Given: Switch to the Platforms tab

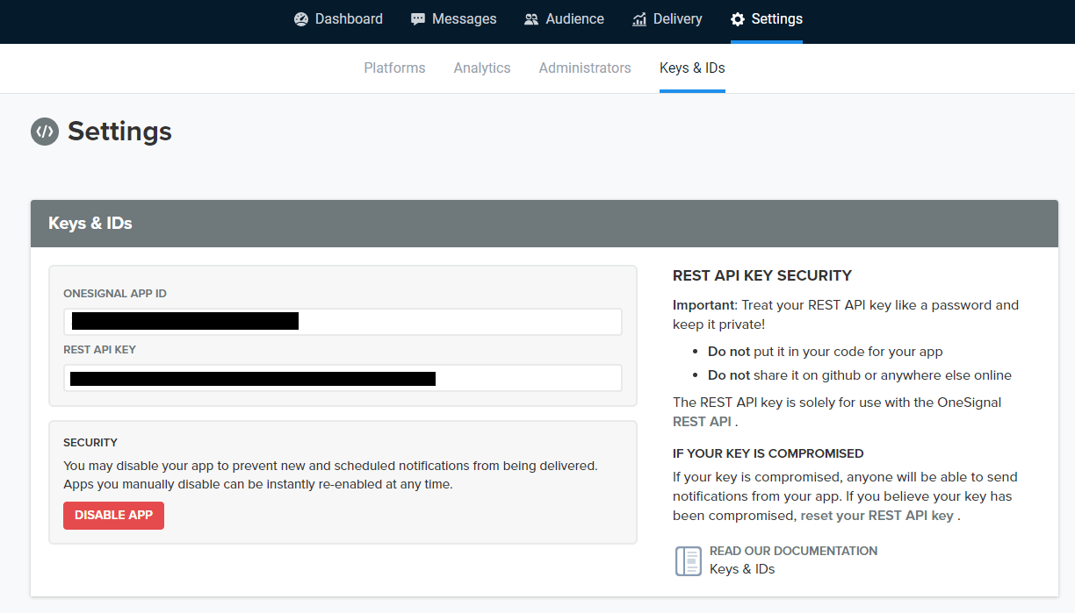Looking at the screenshot, I should 394,68.
